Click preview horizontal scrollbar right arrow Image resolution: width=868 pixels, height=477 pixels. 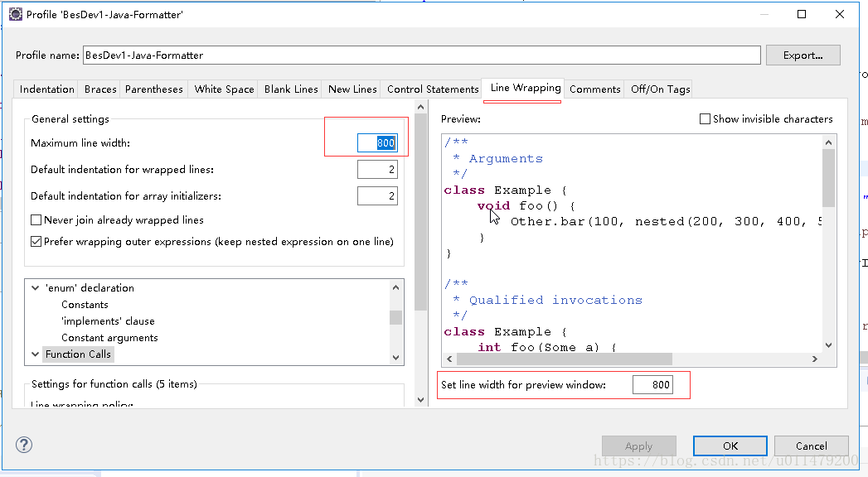814,359
